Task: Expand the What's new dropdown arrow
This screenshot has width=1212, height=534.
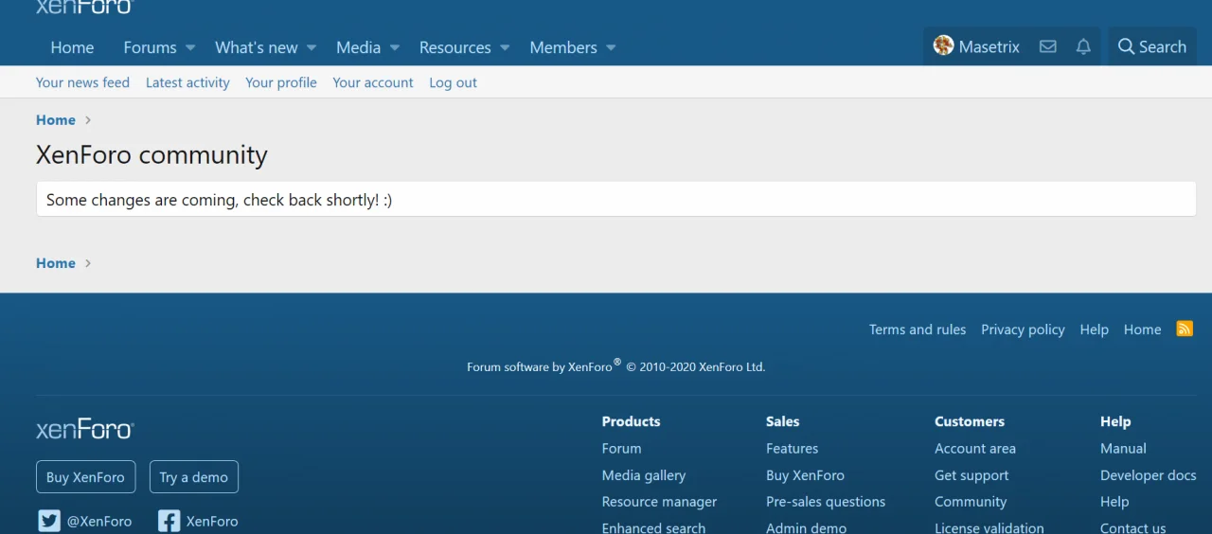Action: [x=312, y=47]
